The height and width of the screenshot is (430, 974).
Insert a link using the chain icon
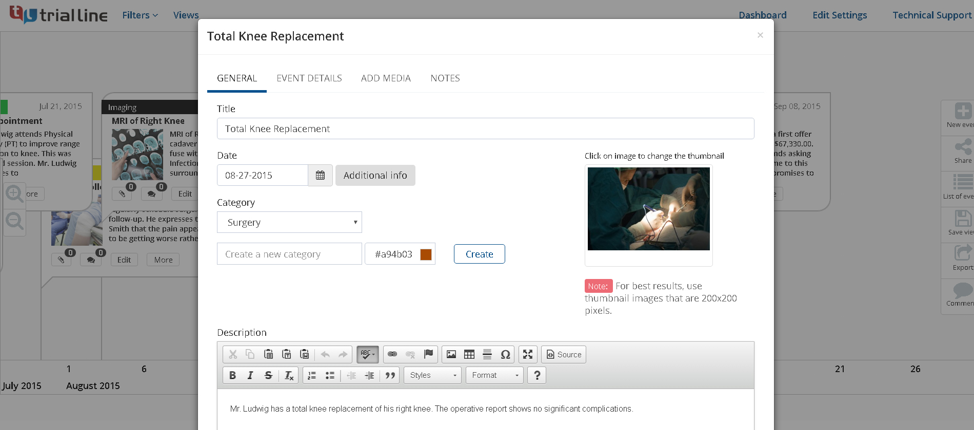click(392, 354)
